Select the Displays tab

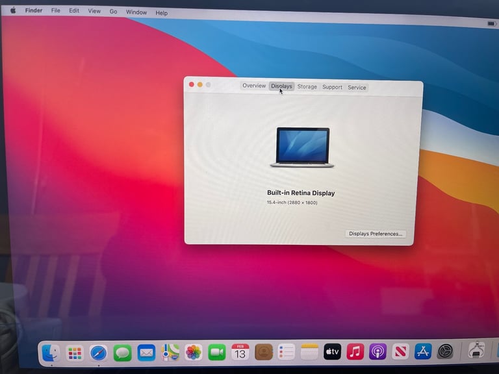[281, 86]
